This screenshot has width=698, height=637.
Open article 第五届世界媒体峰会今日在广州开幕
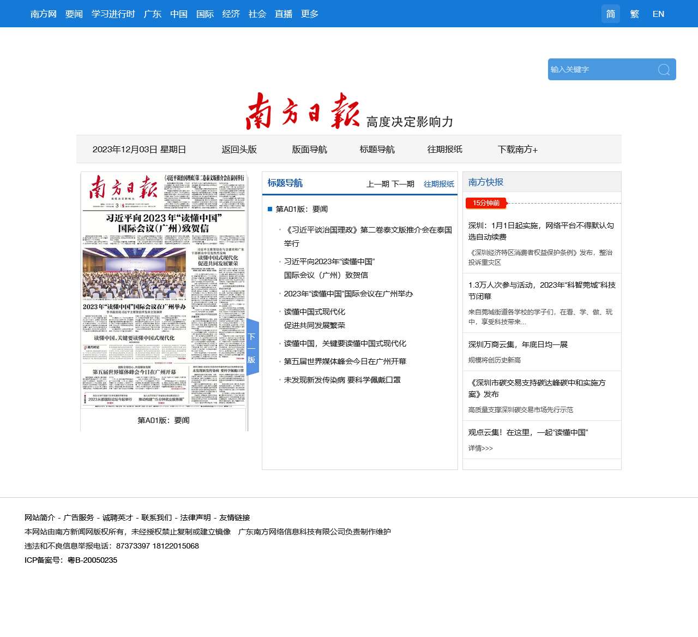tap(345, 361)
